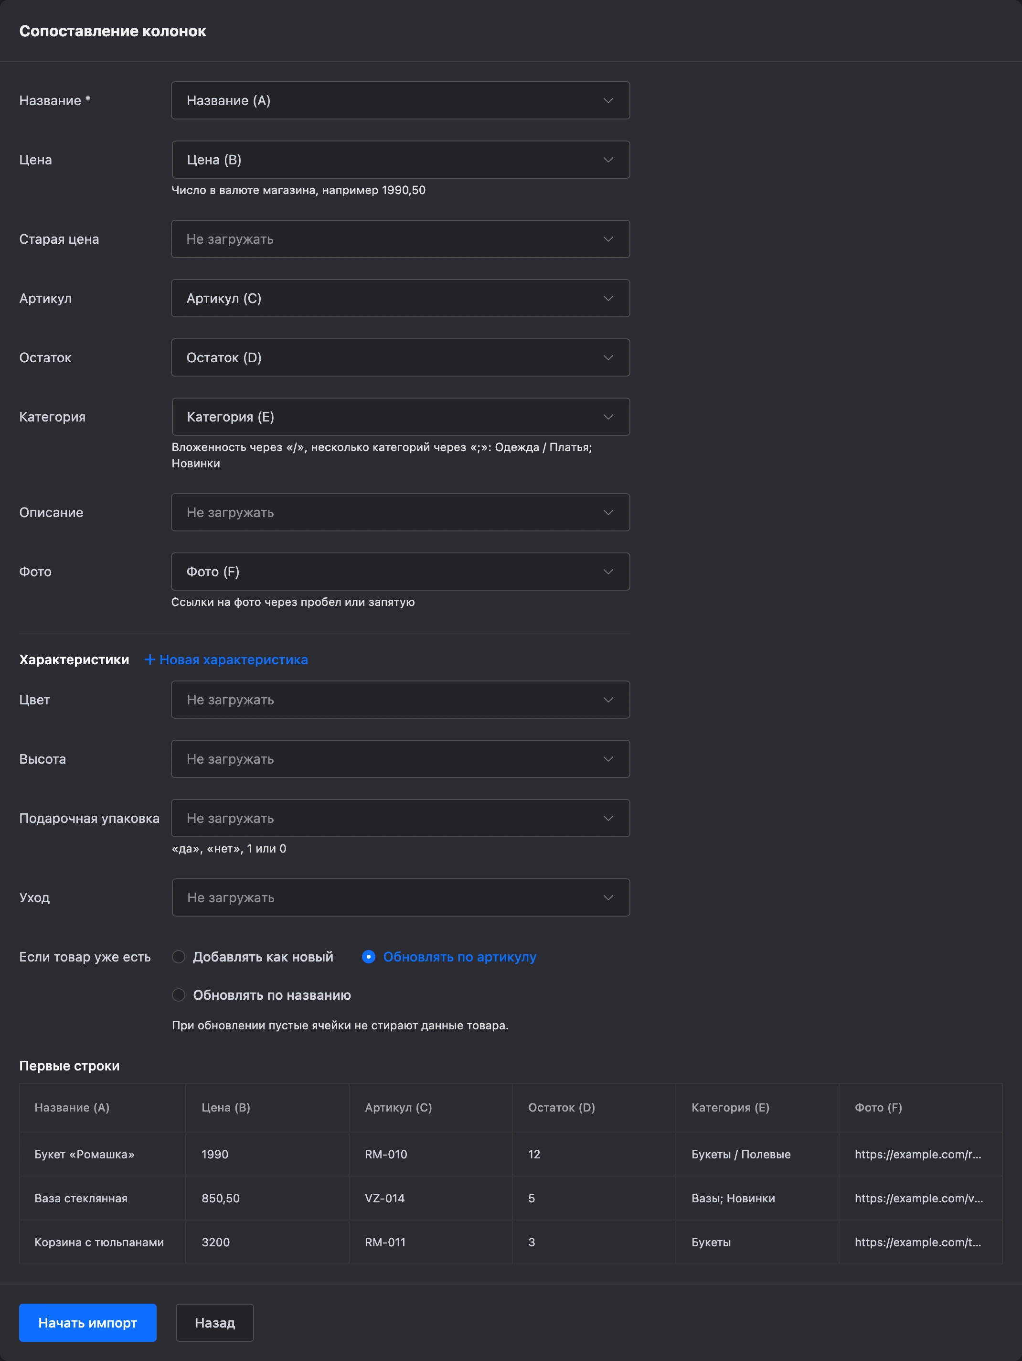The width and height of the screenshot is (1022, 1361).
Task: Click chevron arrow in Высота dropdown
Action: [x=608, y=759]
